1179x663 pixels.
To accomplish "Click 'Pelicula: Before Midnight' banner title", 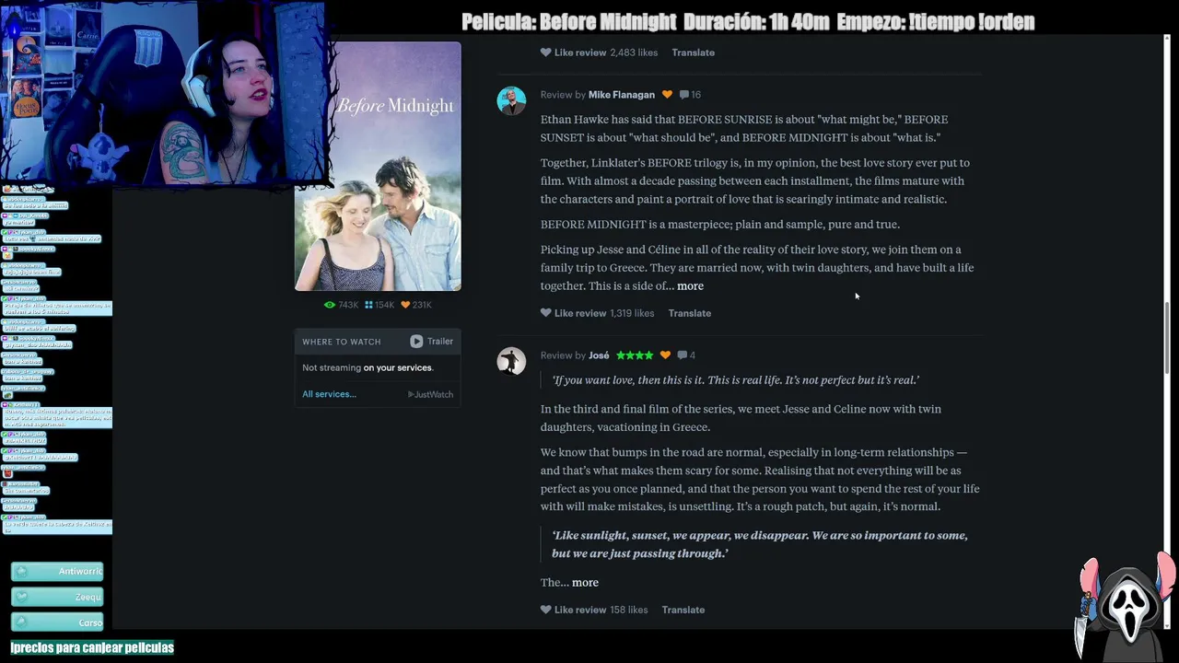I will tap(568, 22).
